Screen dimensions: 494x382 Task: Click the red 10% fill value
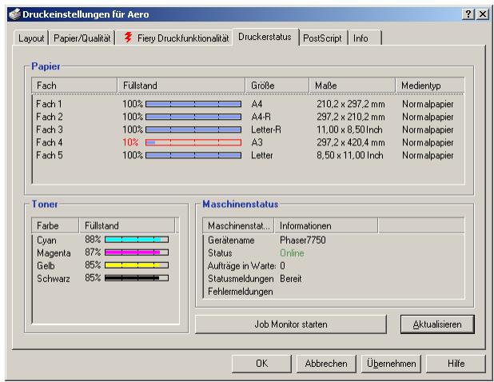point(130,142)
